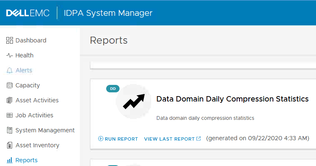Click the Health pulse icon
The height and width of the screenshot is (166, 316).
click(10, 55)
